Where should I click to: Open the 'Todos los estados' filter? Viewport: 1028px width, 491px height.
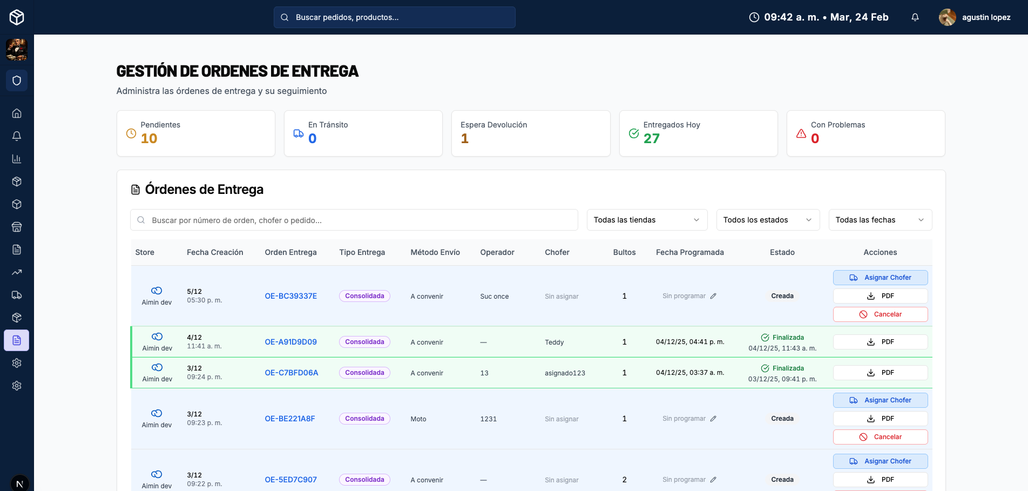[767, 220]
